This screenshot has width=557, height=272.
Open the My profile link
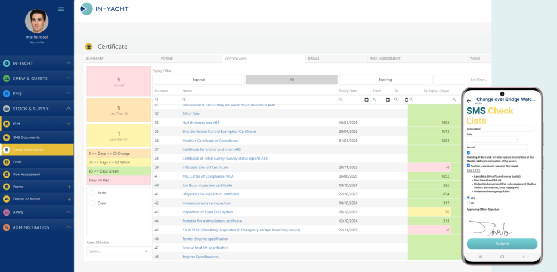36,42
